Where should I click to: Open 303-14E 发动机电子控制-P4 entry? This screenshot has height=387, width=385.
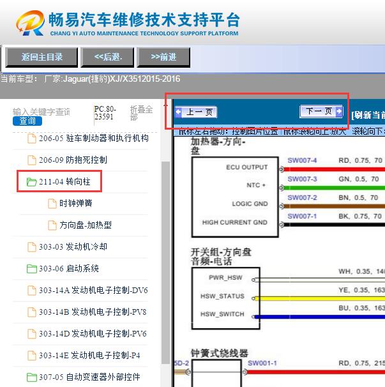(x=89, y=356)
